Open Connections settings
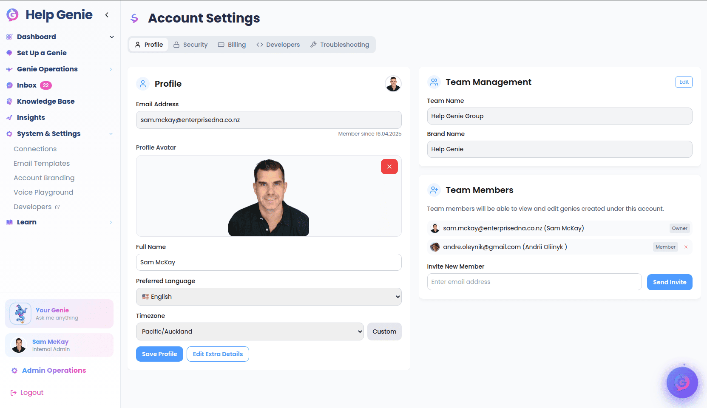The height and width of the screenshot is (408, 707). (x=35, y=149)
